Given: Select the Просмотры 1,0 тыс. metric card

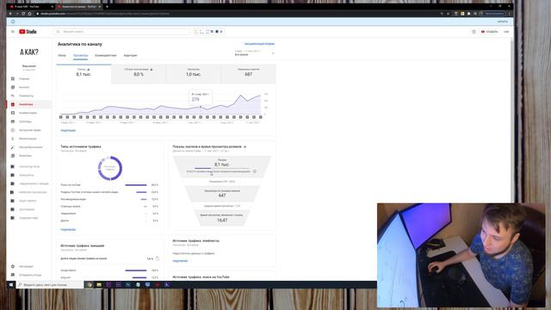Looking at the screenshot, I should pyautogui.click(x=193, y=74).
